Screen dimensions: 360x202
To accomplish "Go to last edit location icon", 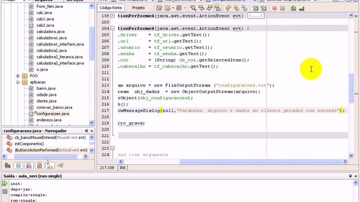I will point(159,8).
